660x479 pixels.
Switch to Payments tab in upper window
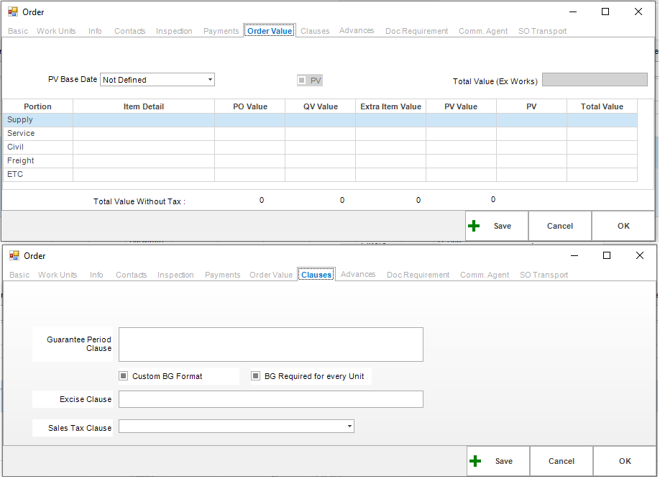(x=221, y=31)
